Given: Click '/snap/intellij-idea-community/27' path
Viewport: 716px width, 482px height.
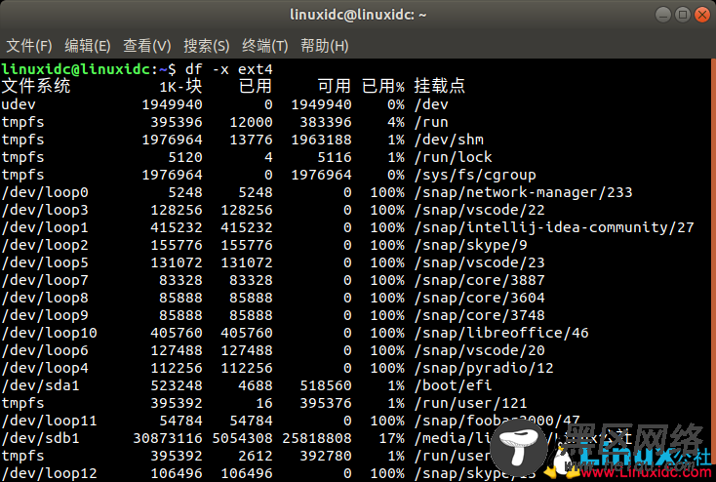Looking at the screenshot, I should [554, 227].
